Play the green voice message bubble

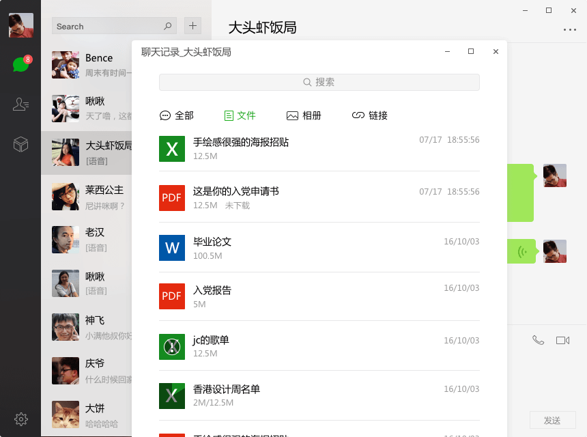point(522,251)
